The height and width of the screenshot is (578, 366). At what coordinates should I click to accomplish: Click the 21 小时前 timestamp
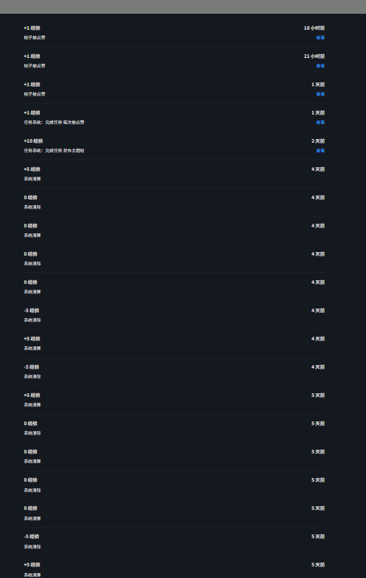[315, 56]
